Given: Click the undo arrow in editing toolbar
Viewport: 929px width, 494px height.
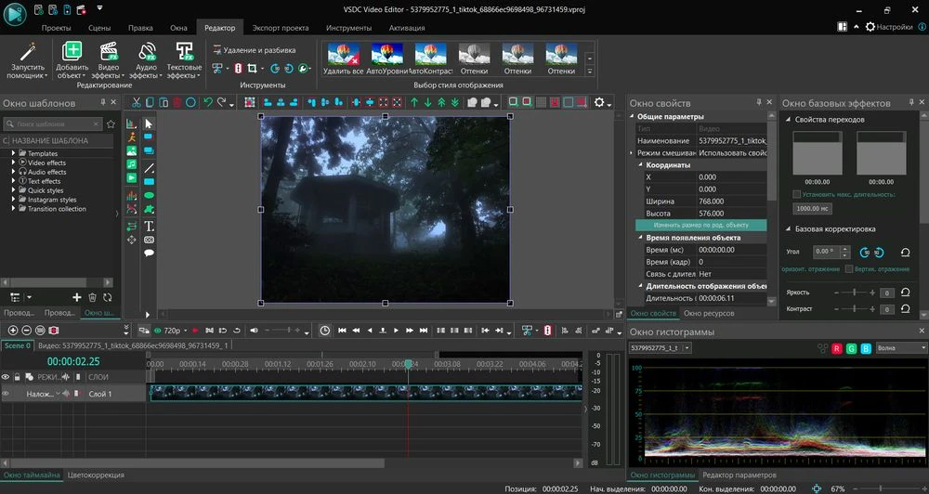Looking at the screenshot, I should pos(209,102).
